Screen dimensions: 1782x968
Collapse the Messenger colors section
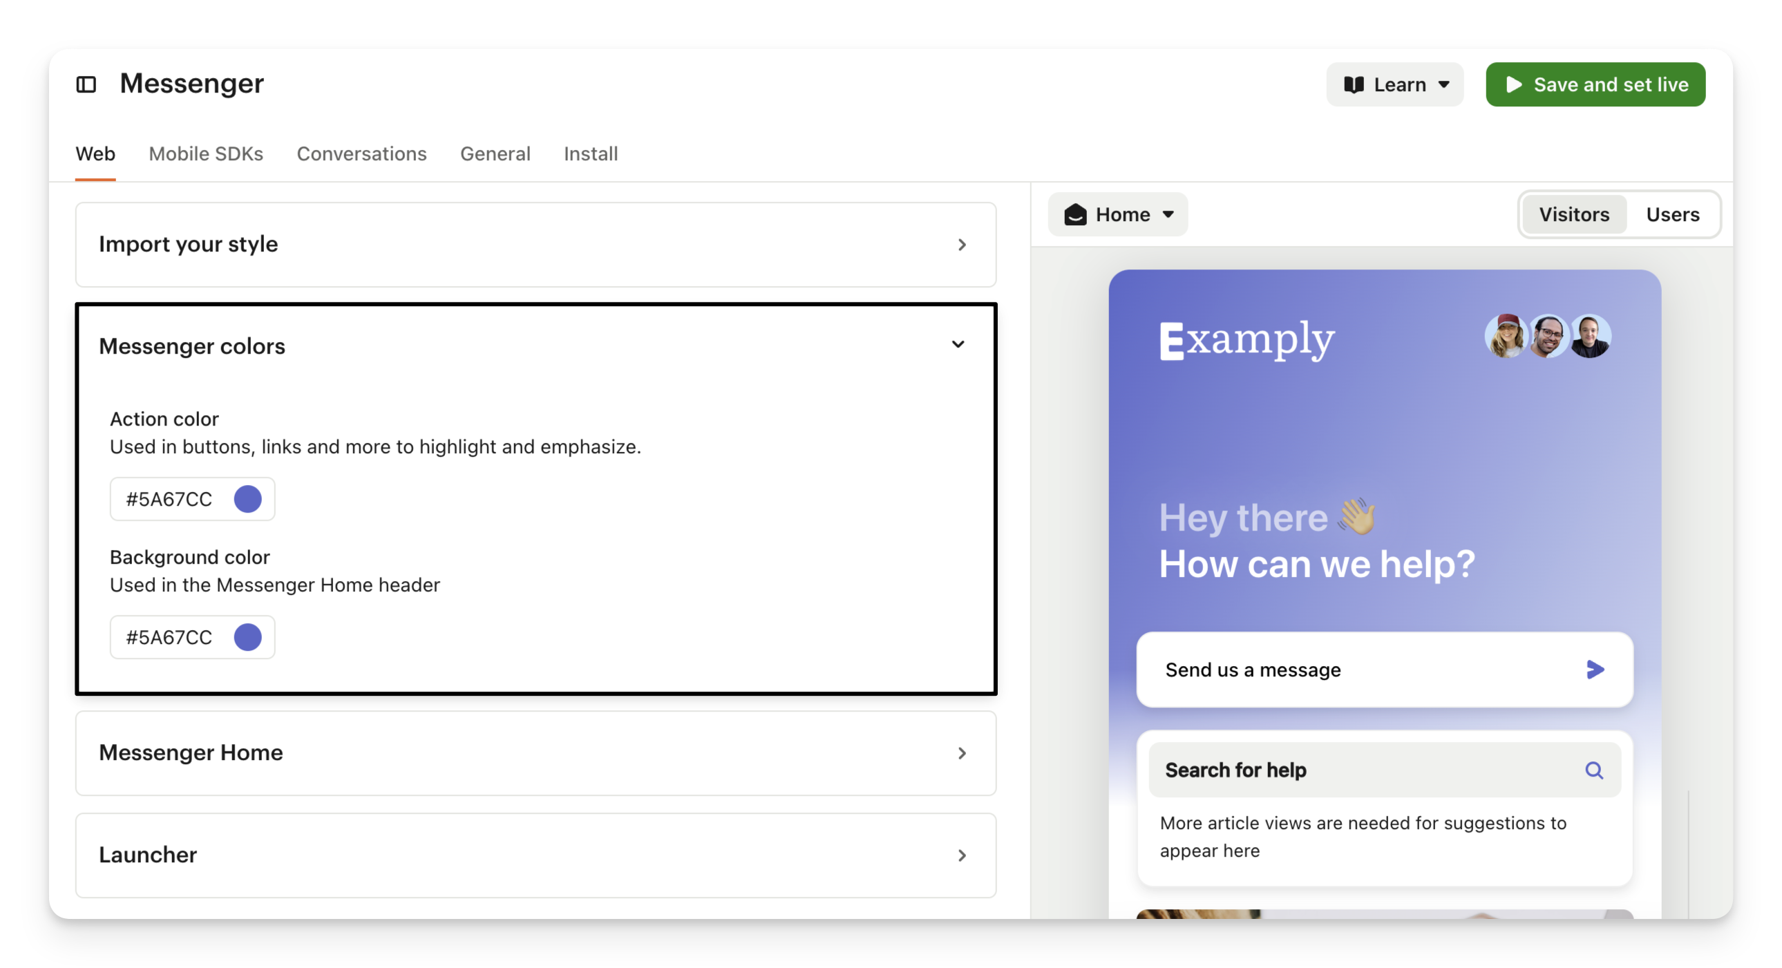coord(958,345)
